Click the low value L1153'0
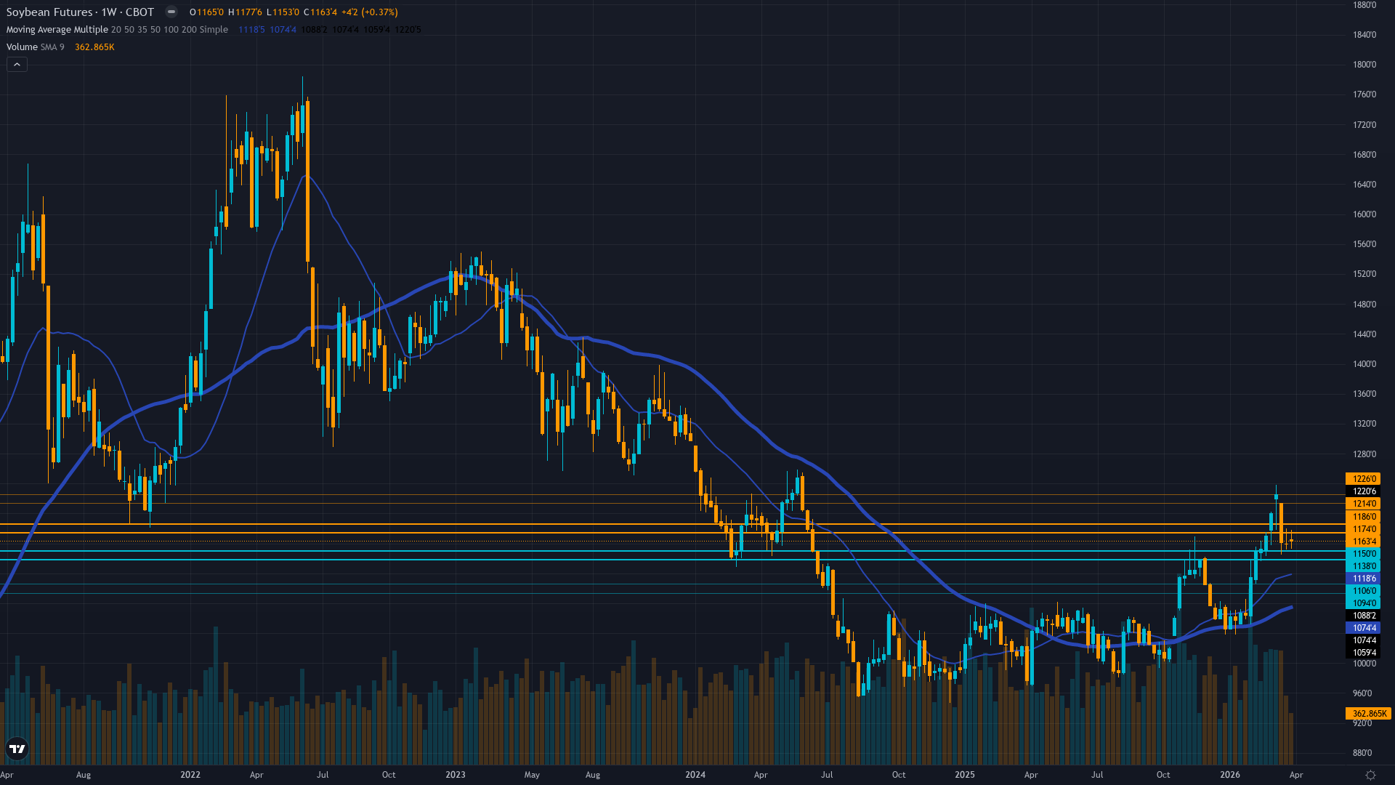 pyautogui.click(x=283, y=12)
